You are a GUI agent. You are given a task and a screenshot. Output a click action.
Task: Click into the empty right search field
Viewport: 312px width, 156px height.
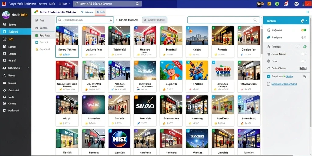click(223, 20)
